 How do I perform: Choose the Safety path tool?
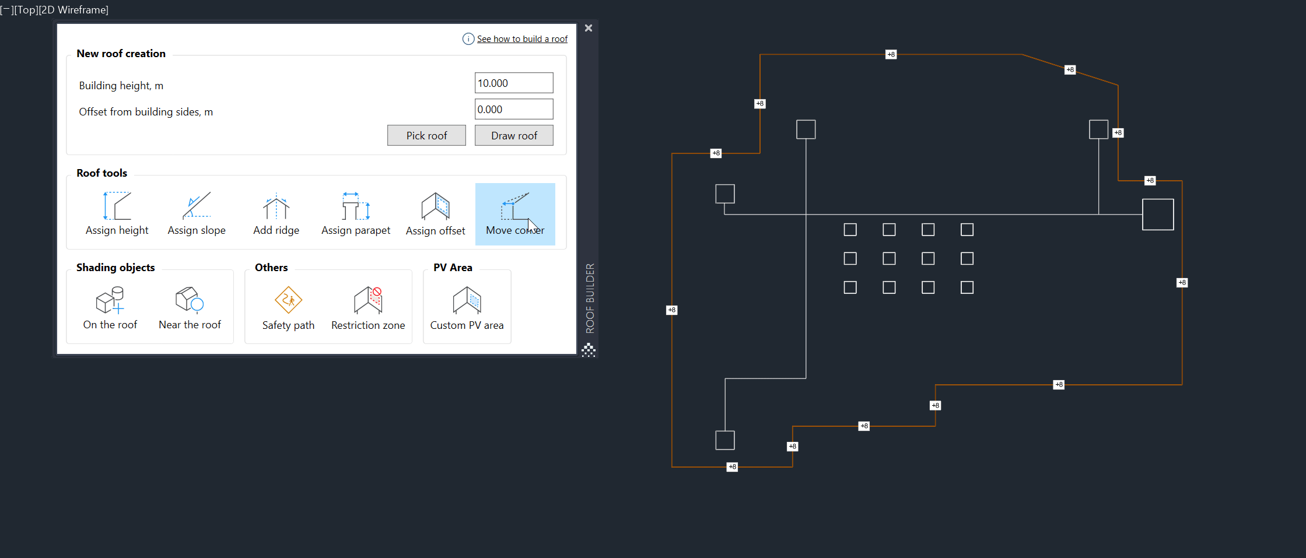[x=288, y=308]
